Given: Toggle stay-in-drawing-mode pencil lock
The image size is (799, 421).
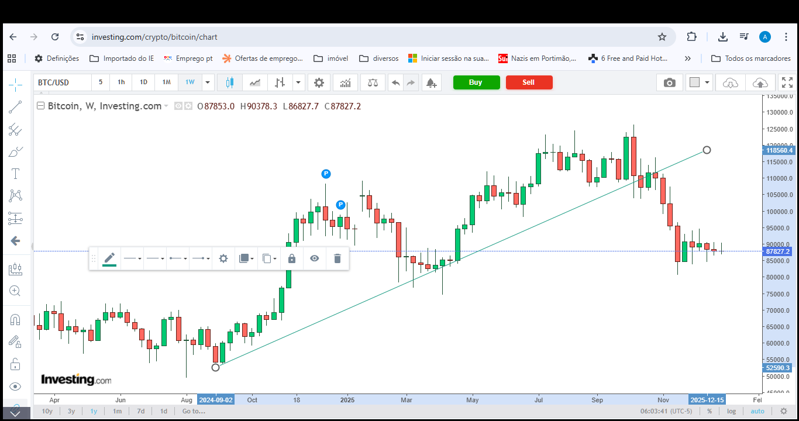Looking at the screenshot, I should pyautogui.click(x=15, y=341).
